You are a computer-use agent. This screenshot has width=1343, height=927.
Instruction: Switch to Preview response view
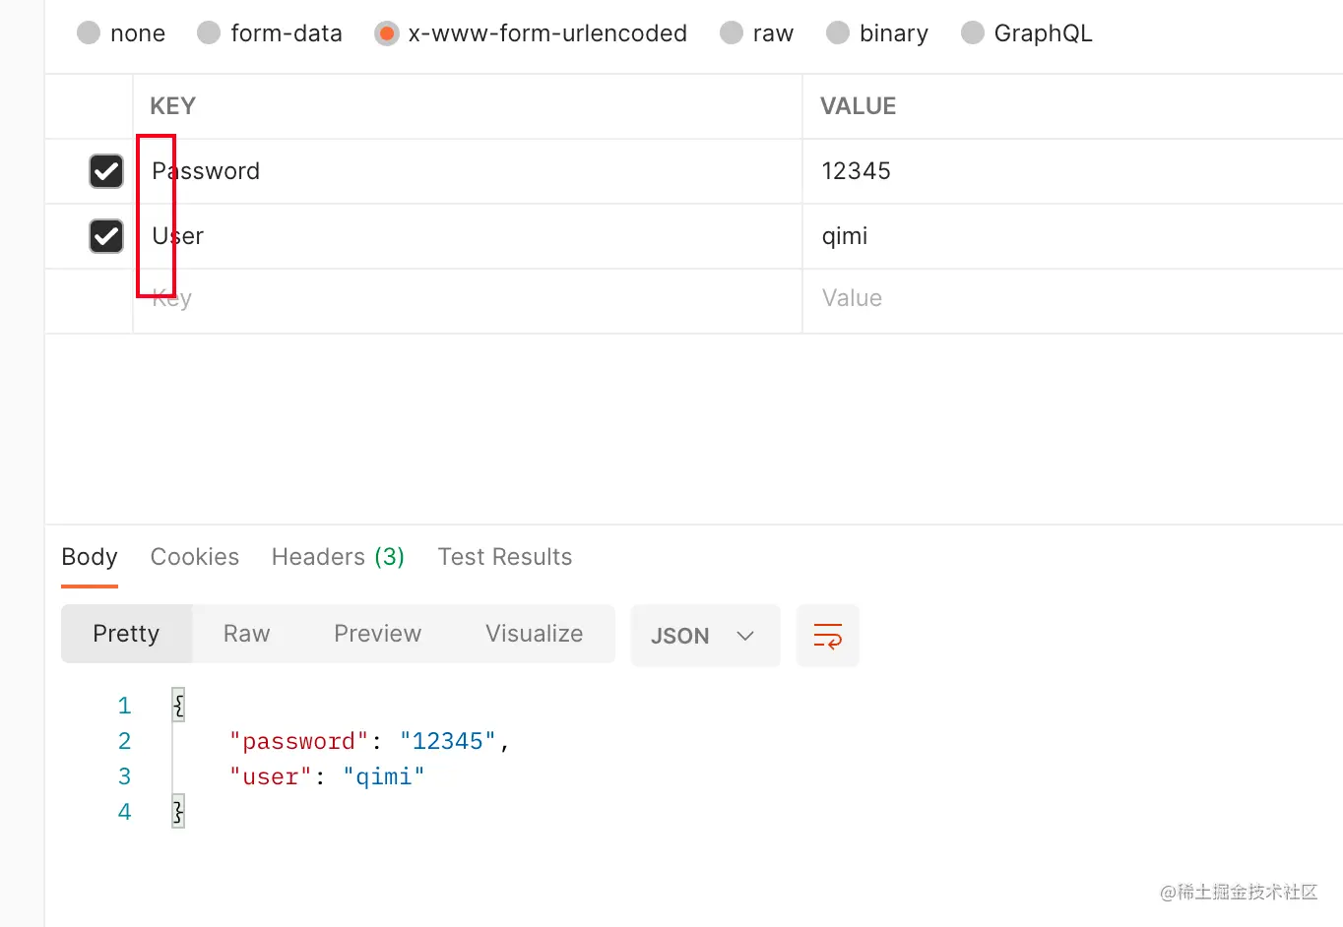click(378, 634)
